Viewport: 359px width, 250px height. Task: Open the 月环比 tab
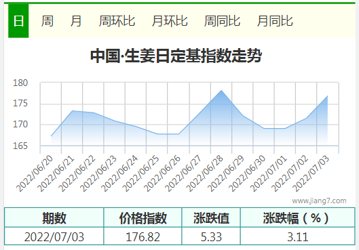tap(170, 21)
